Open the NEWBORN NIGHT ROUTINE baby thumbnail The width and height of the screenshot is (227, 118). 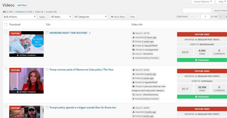pos(26,44)
